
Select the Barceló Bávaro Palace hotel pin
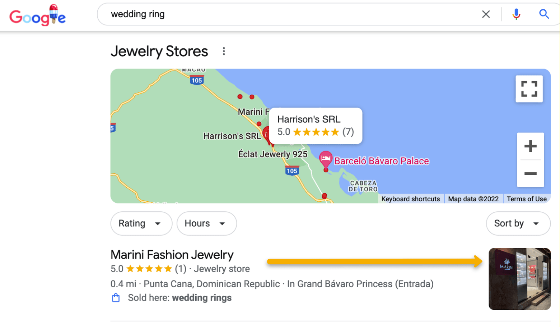click(x=326, y=161)
